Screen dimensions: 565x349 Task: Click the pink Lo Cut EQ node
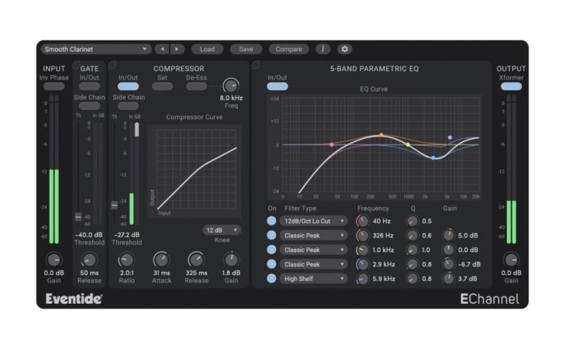(332, 145)
